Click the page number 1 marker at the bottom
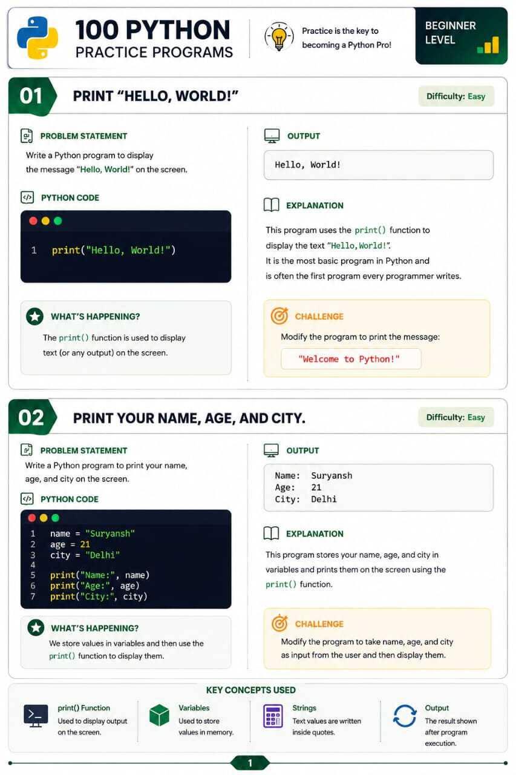 [250, 763]
